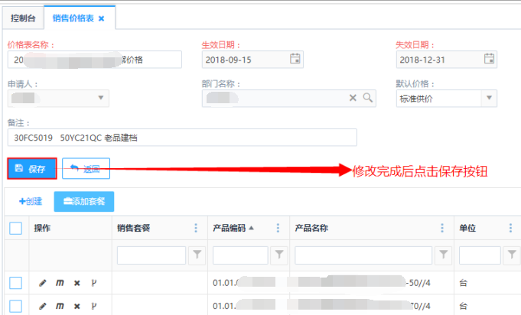Click the 创建 link to add a row

[31, 201]
